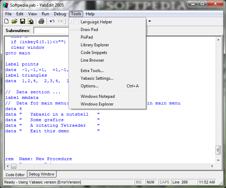Click the 'A rotating Tetraeder' data line

click(x=53, y=125)
